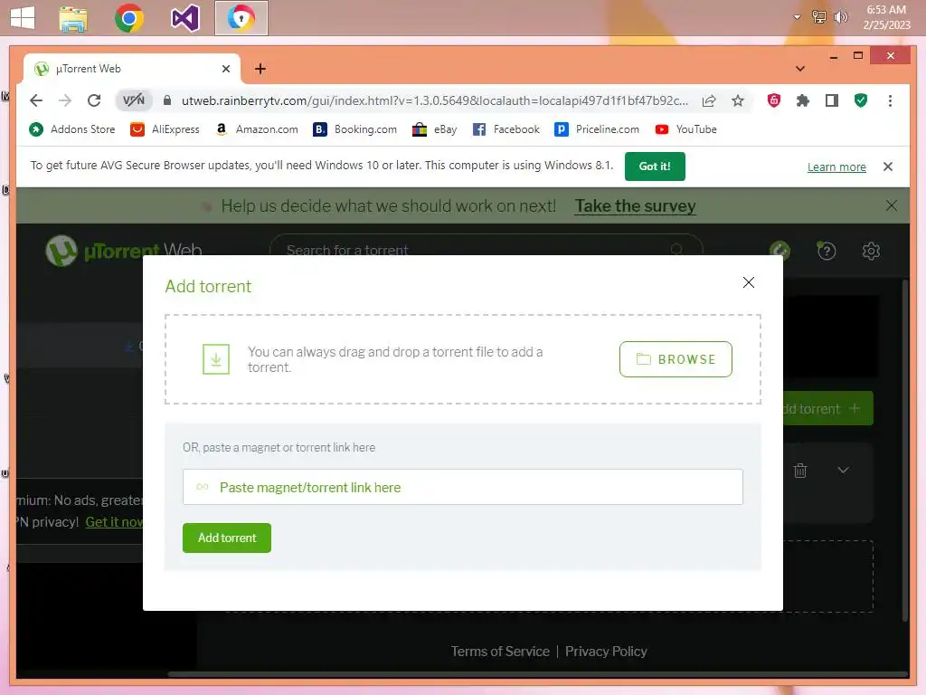Open Privacy Policy link

[606, 652]
